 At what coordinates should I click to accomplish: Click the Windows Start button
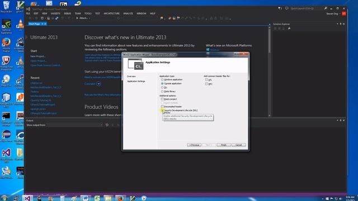tap(4, 198)
